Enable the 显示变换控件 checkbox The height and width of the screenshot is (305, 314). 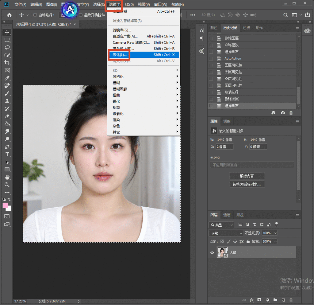[81, 15]
